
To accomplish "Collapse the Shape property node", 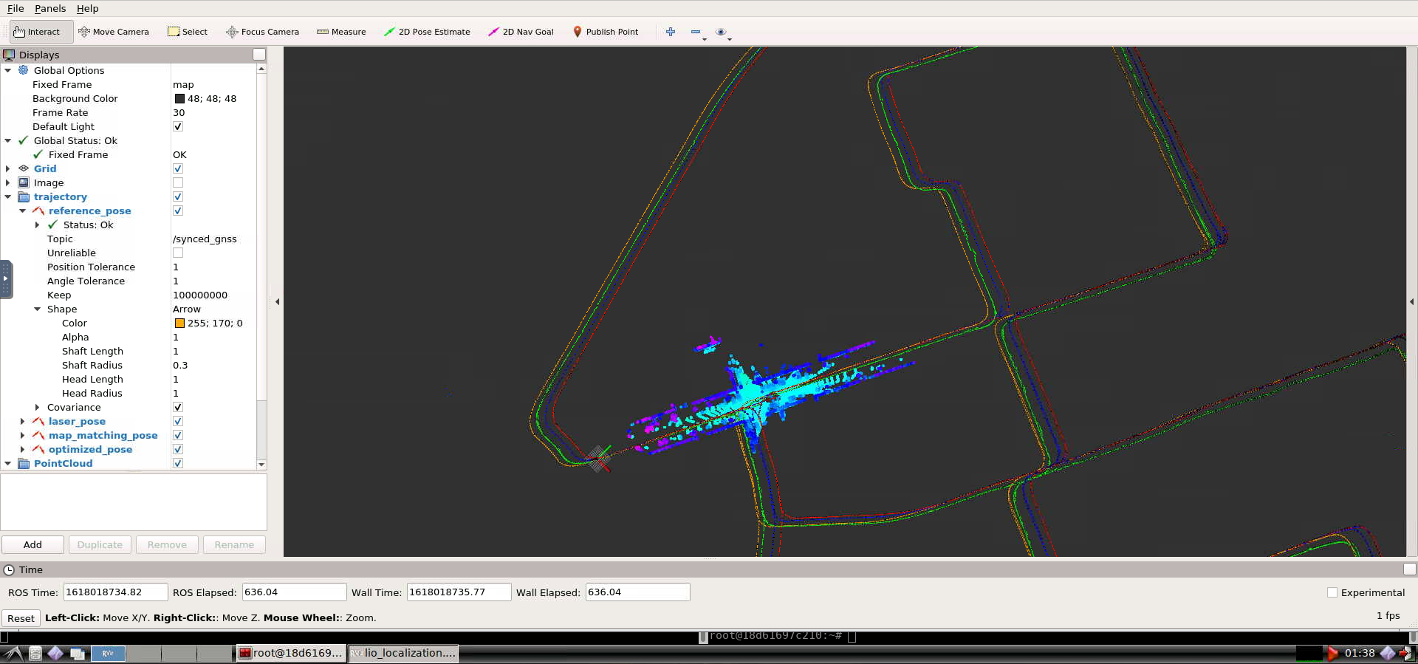I will [38, 309].
